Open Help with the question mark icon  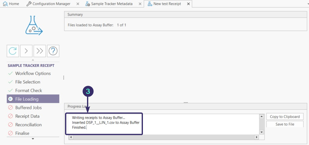pos(53,51)
